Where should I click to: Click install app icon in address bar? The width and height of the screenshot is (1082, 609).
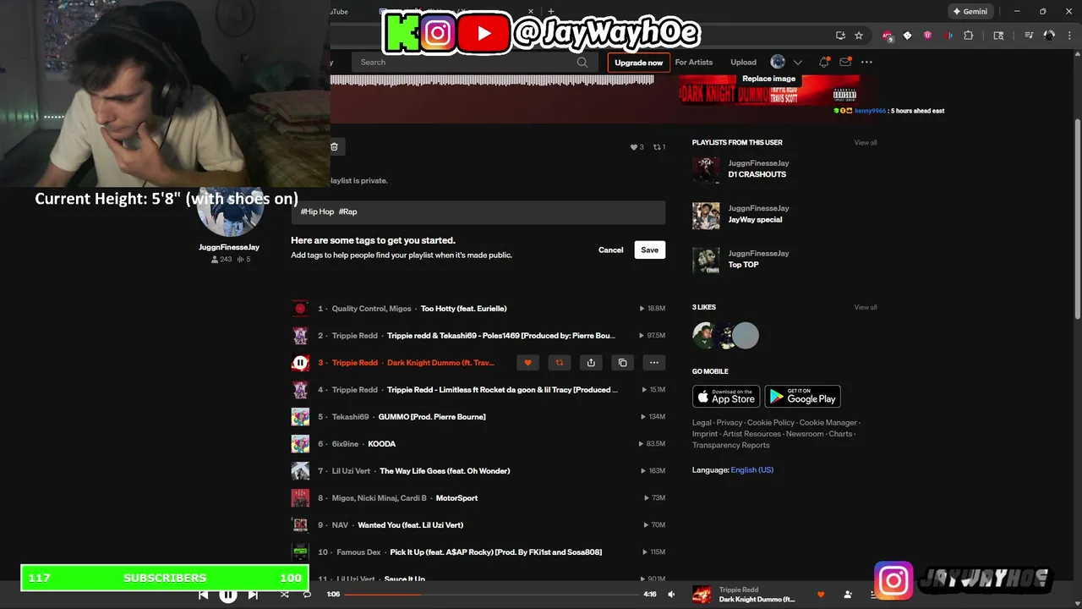[x=840, y=36]
